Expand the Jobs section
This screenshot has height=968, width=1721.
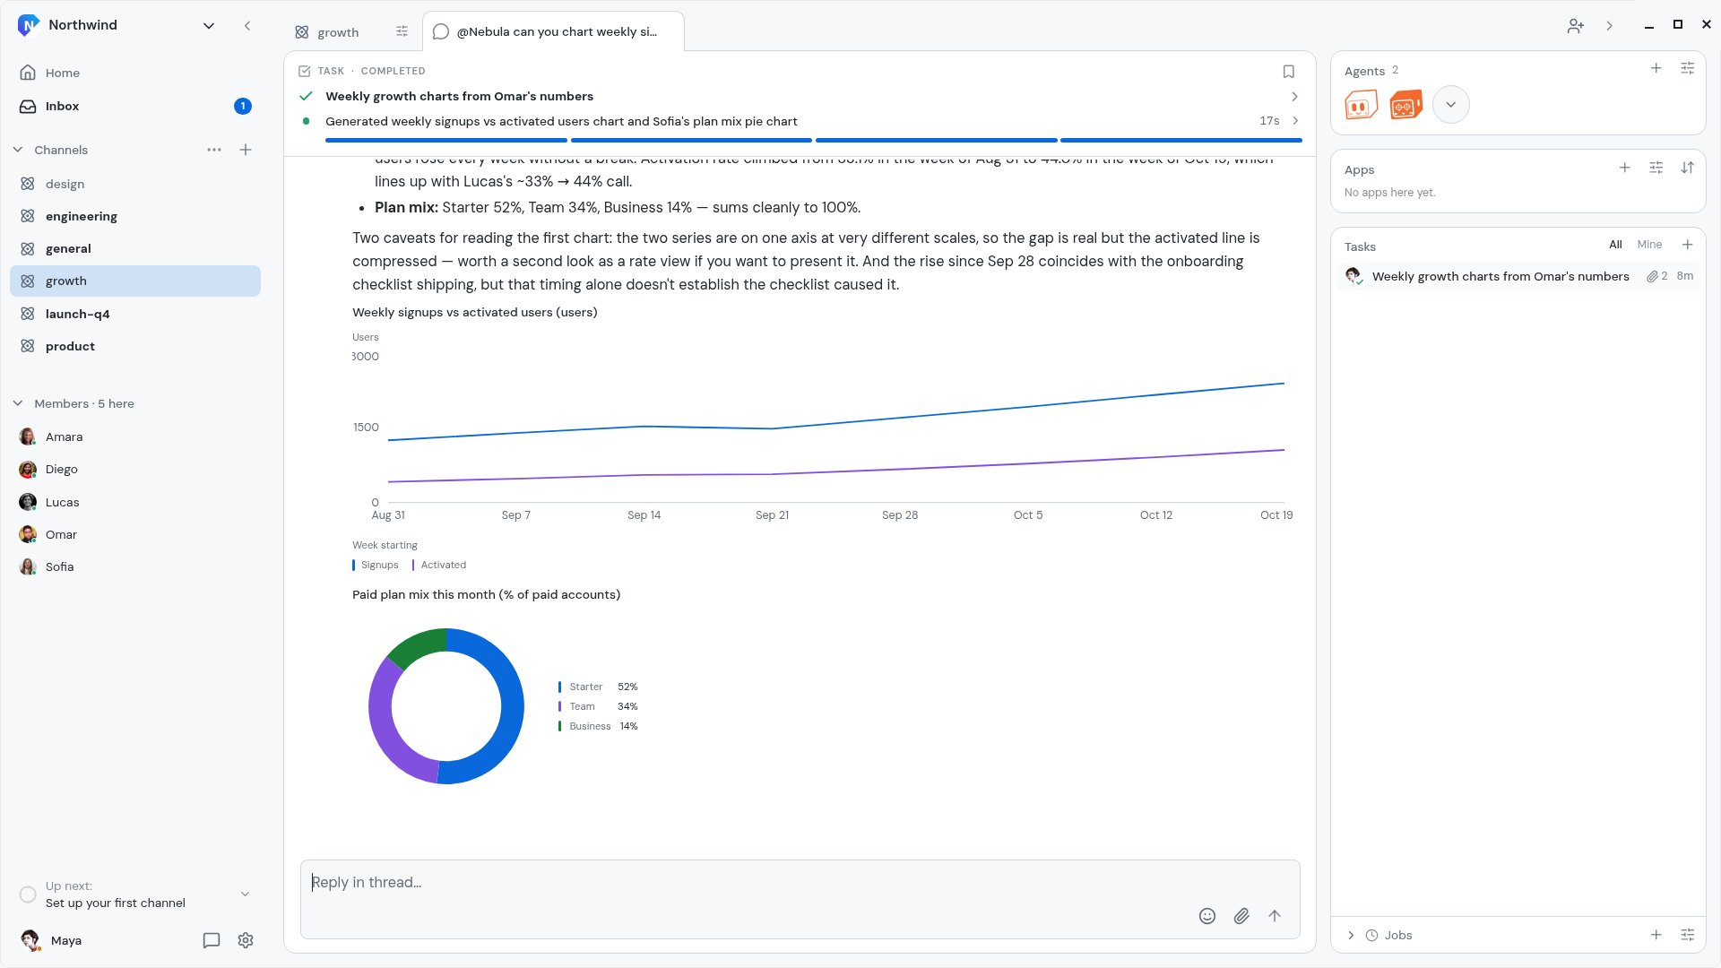tap(1351, 935)
